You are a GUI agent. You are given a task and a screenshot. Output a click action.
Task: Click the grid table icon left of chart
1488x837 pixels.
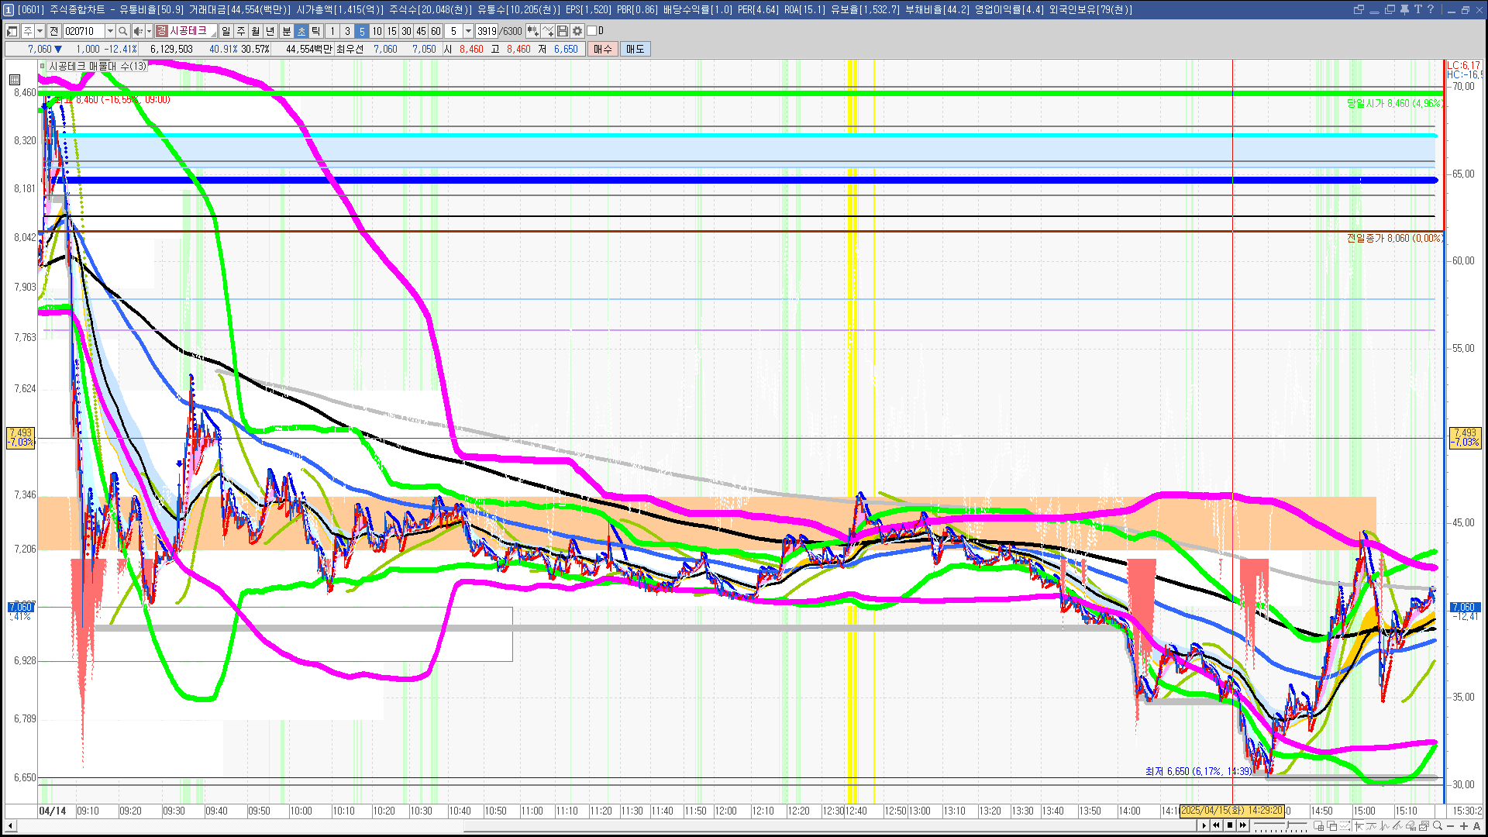(x=15, y=79)
